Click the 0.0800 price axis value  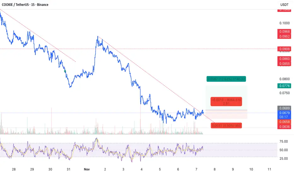(x=285, y=79)
